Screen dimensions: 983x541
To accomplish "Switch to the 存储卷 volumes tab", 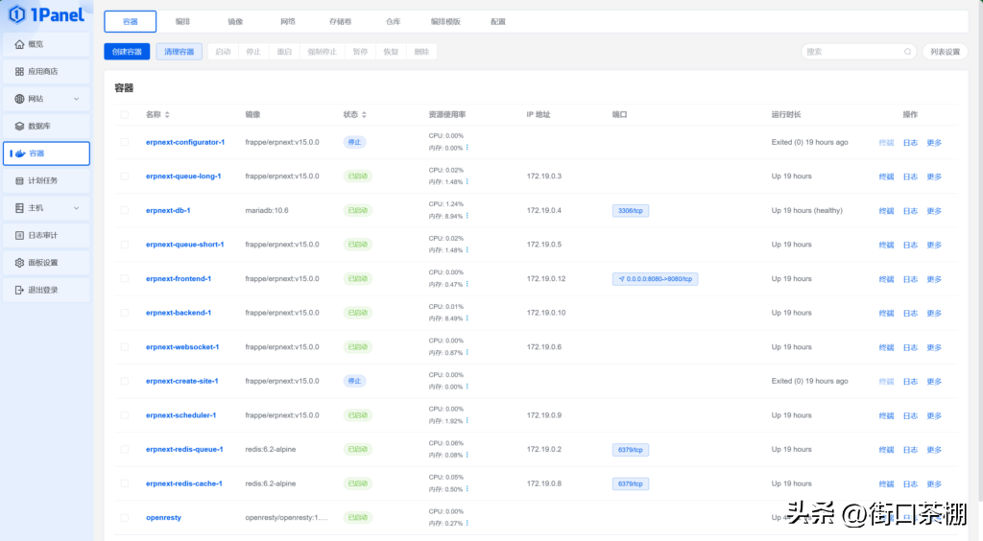I will point(340,21).
